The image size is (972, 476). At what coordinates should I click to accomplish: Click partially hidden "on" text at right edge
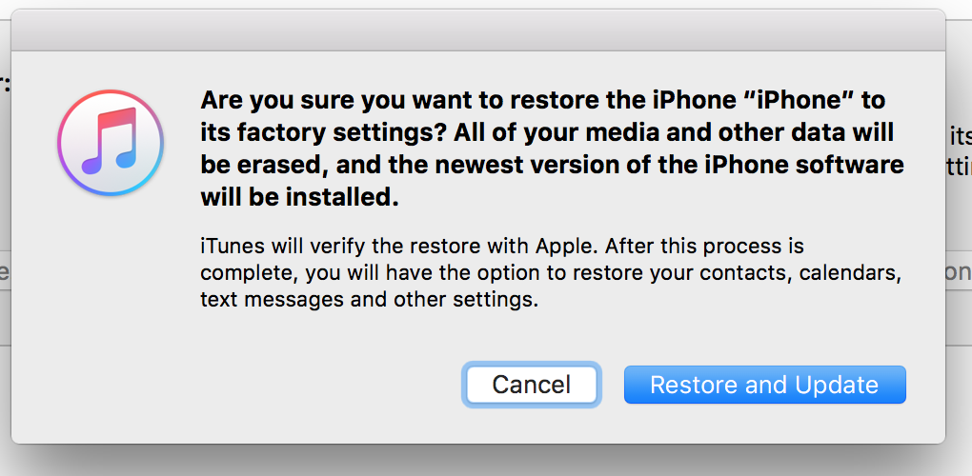[x=958, y=271]
